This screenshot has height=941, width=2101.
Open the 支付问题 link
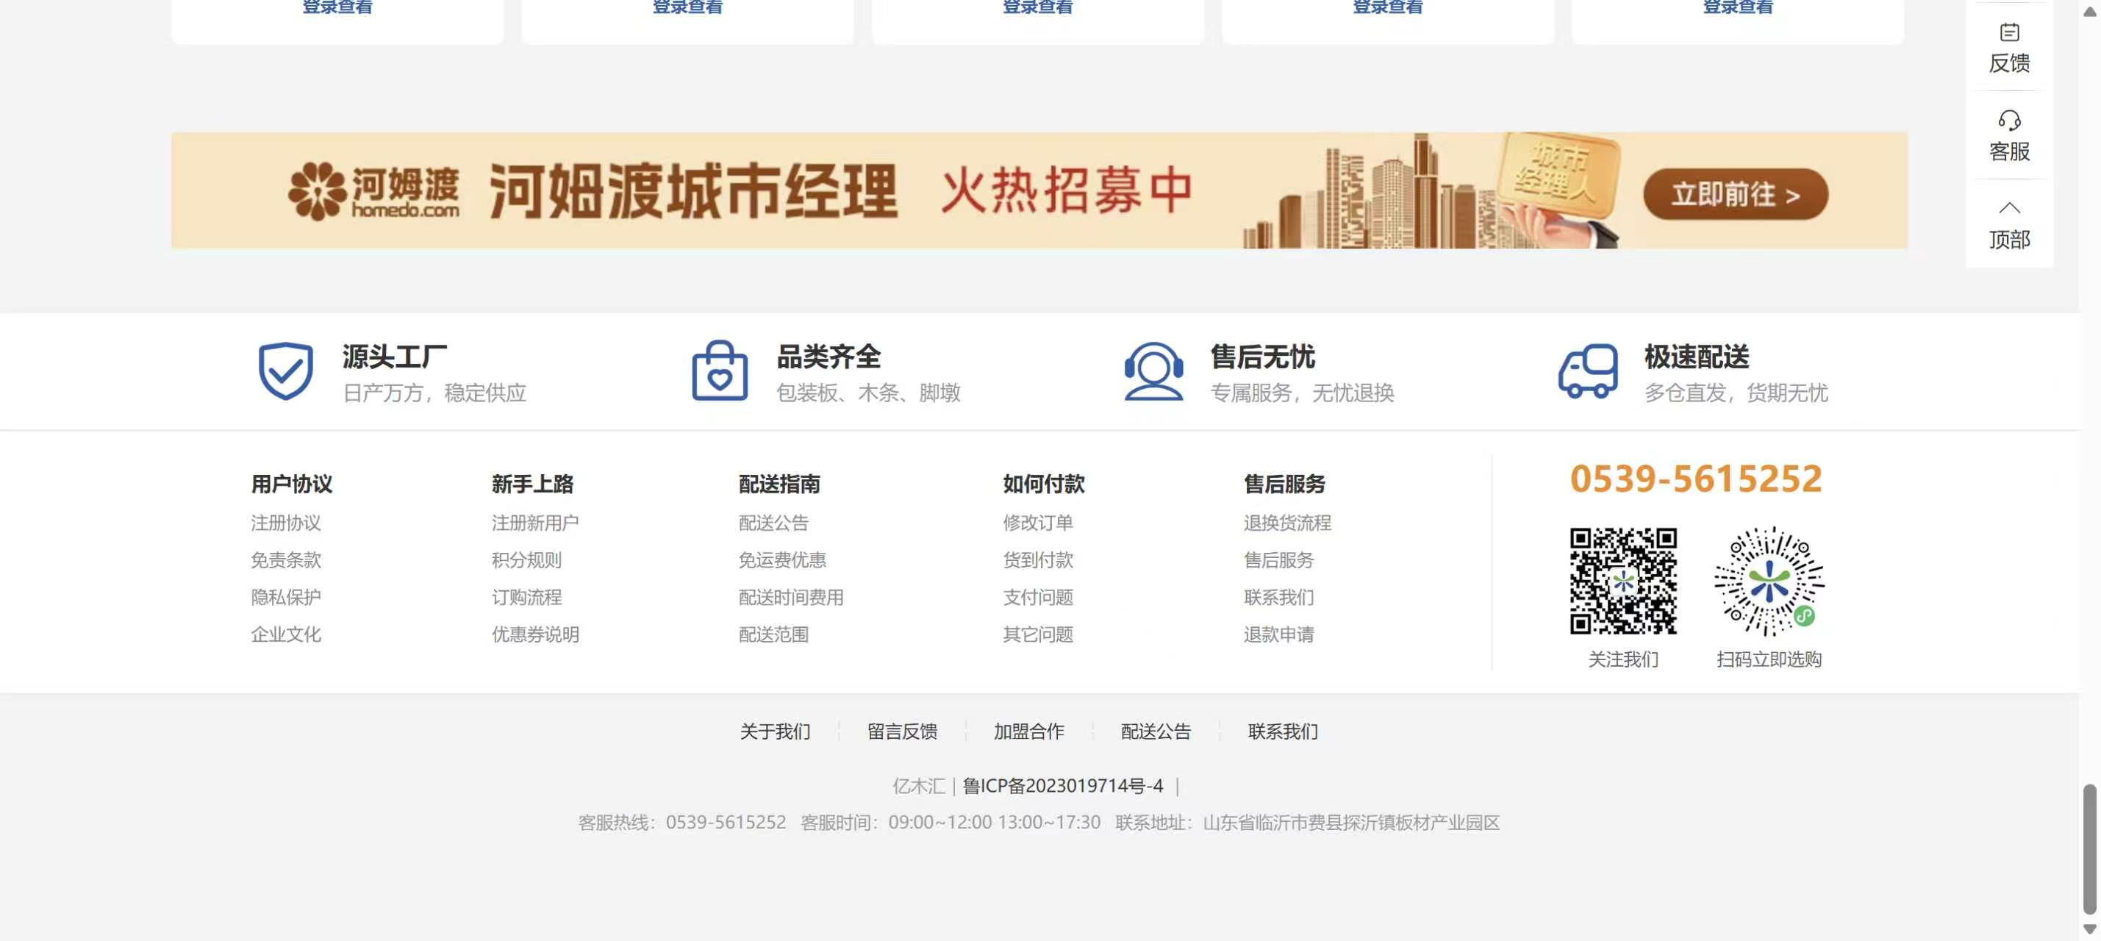pyautogui.click(x=1037, y=597)
